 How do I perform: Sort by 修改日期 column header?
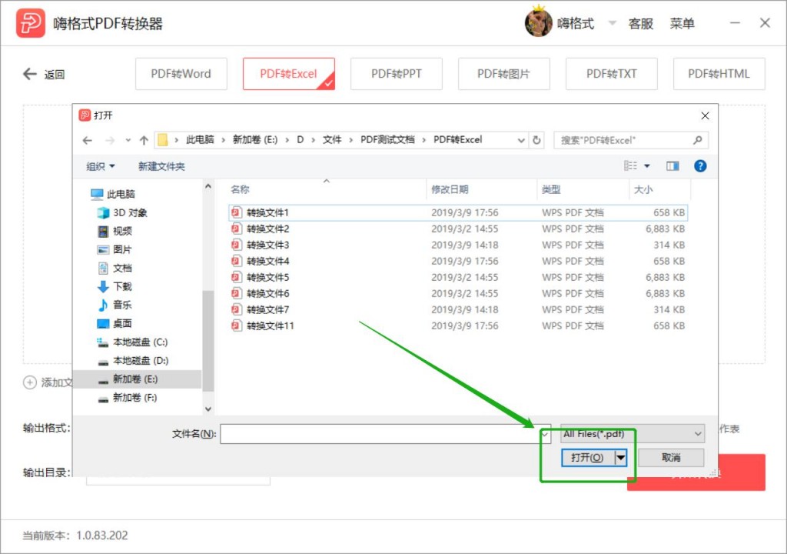(450, 189)
